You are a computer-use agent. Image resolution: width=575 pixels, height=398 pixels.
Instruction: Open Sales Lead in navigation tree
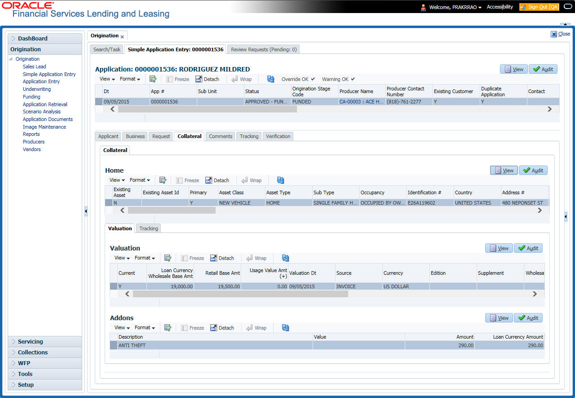coord(35,67)
